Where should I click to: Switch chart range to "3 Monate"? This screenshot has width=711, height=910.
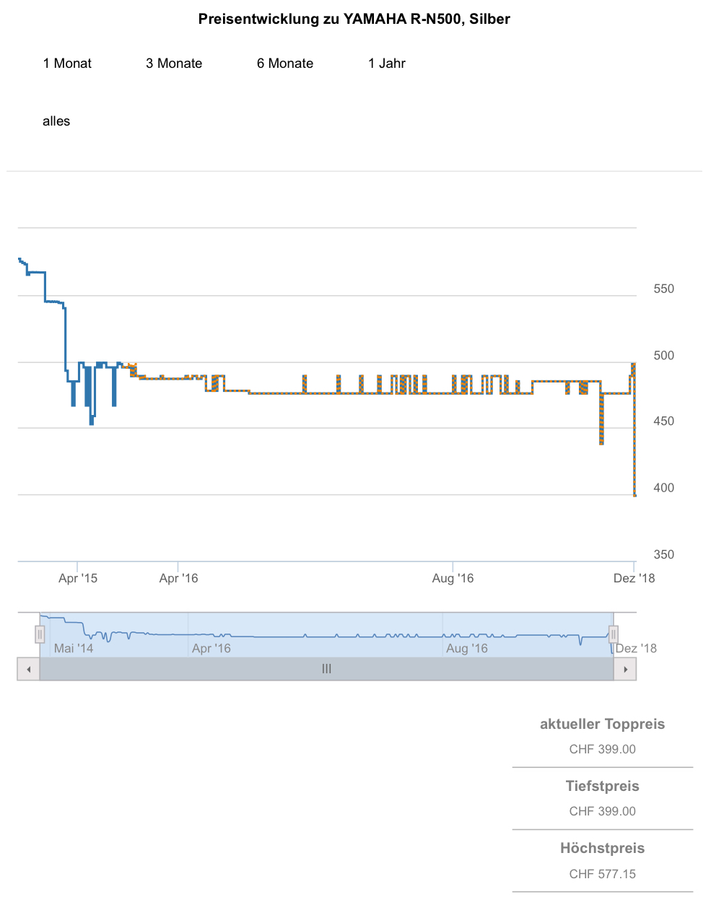click(174, 64)
